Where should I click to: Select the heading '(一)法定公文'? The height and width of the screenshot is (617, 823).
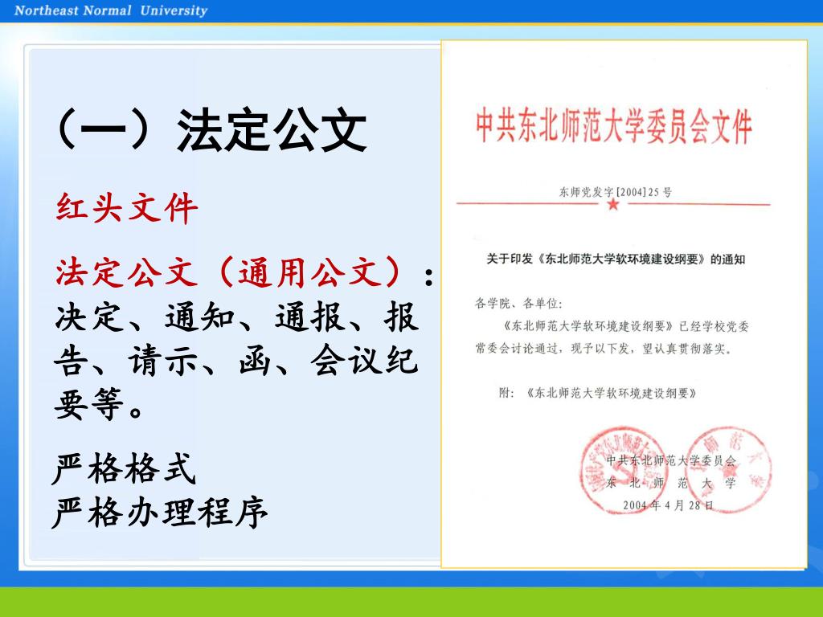click(211, 130)
